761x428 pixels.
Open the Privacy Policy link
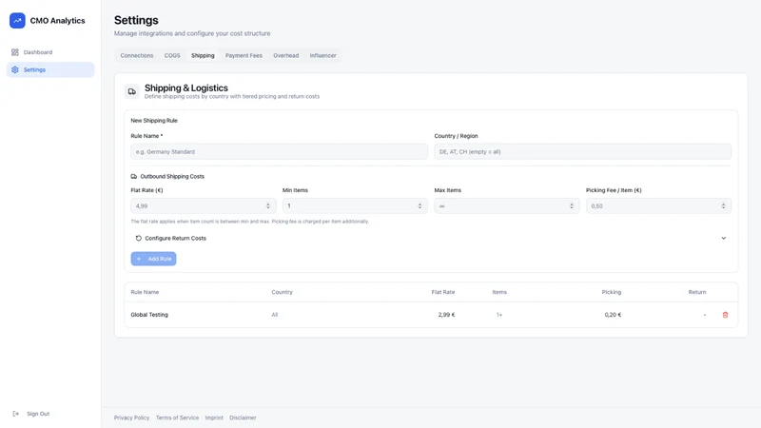click(131, 418)
